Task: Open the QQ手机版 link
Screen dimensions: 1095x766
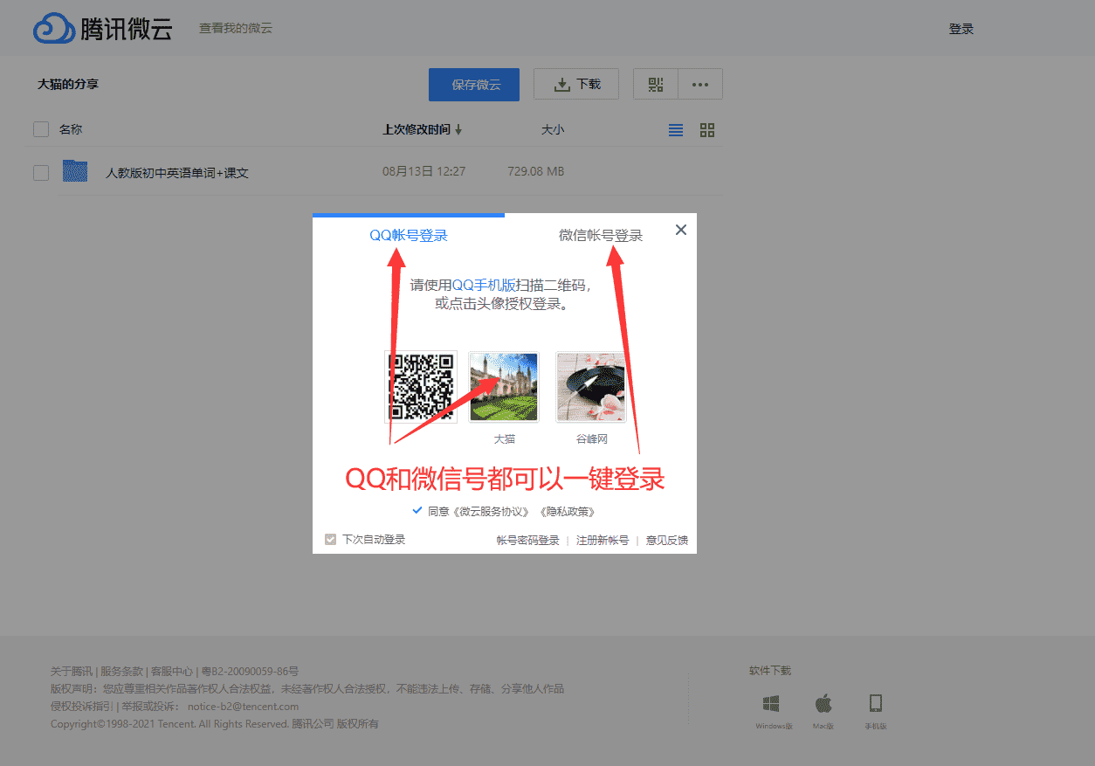Action: tap(484, 285)
